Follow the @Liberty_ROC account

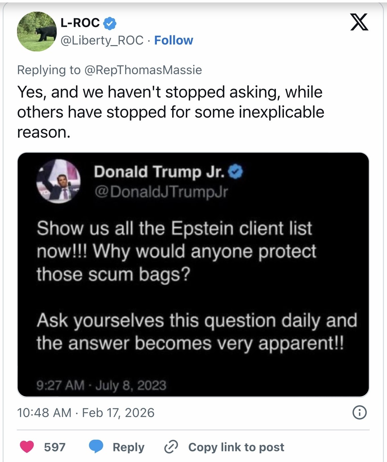click(173, 40)
